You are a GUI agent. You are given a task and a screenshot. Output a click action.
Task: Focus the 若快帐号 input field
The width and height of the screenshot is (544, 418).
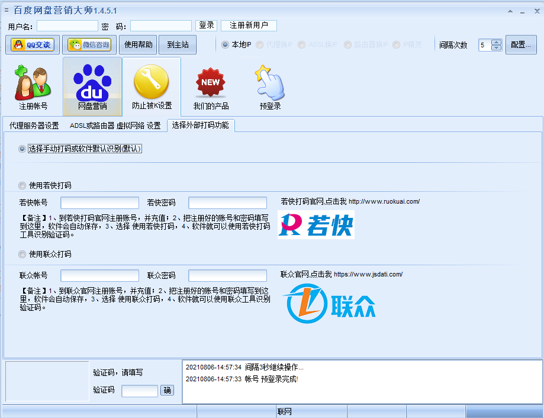point(99,202)
